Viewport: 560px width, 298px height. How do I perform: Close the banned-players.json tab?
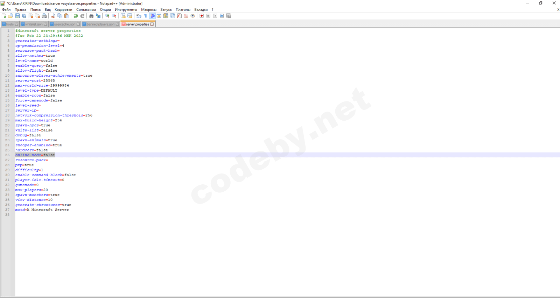[x=117, y=24]
